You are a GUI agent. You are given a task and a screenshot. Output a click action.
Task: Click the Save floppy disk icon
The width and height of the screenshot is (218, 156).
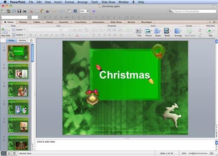[19, 11]
